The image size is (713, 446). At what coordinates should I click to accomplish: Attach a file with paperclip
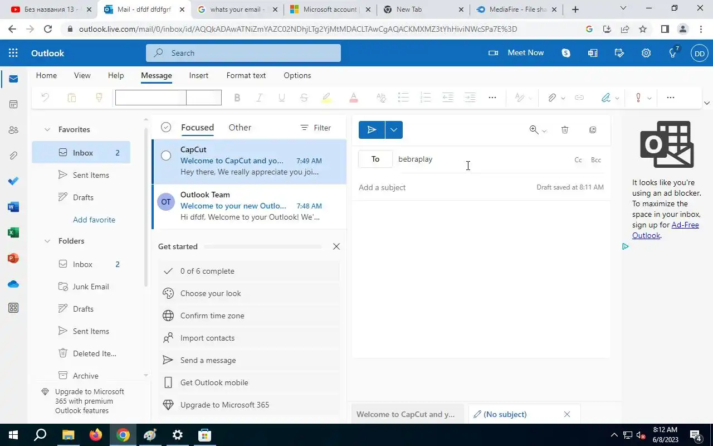click(x=551, y=98)
